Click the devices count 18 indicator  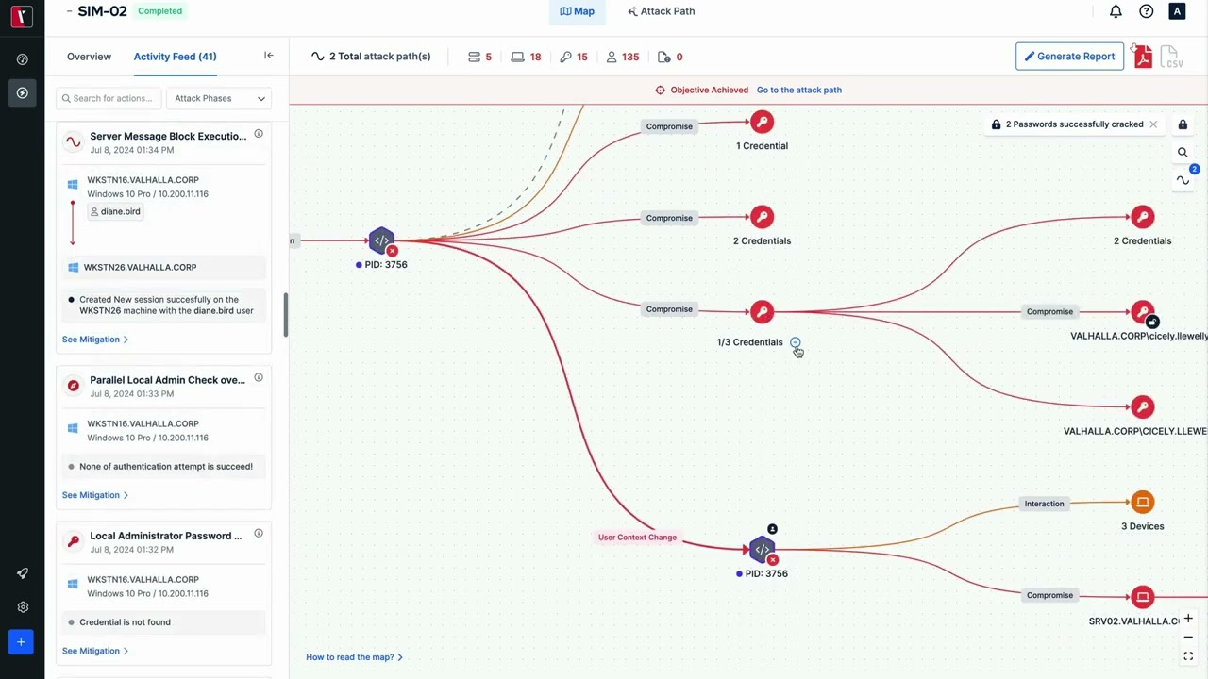[x=526, y=57]
